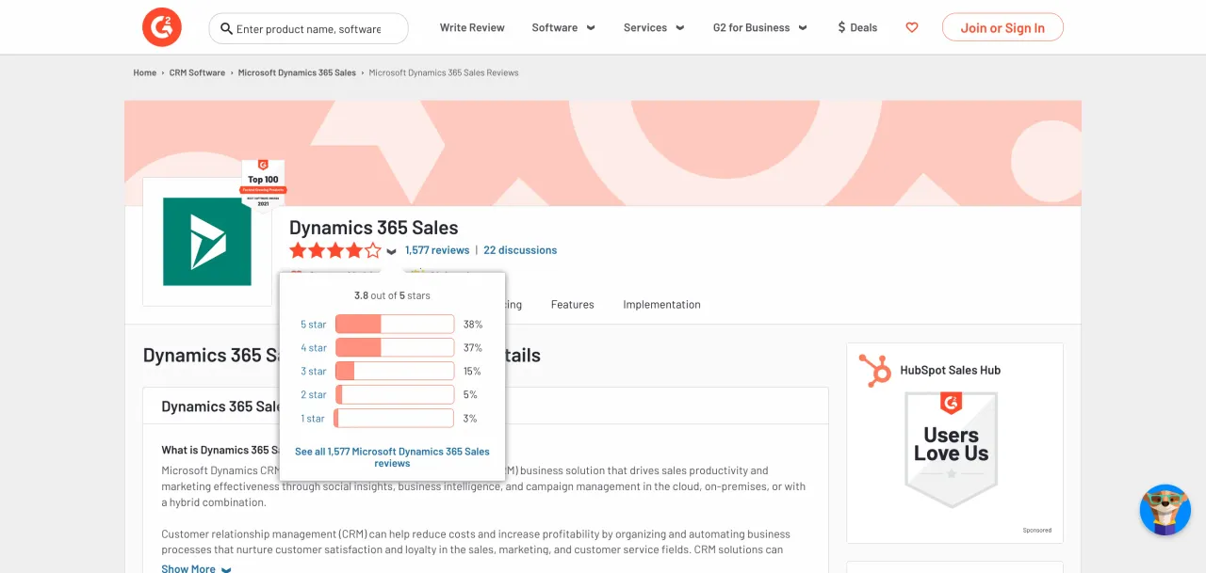
Task: Click the search magnifier icon
Action: [226, 28]
